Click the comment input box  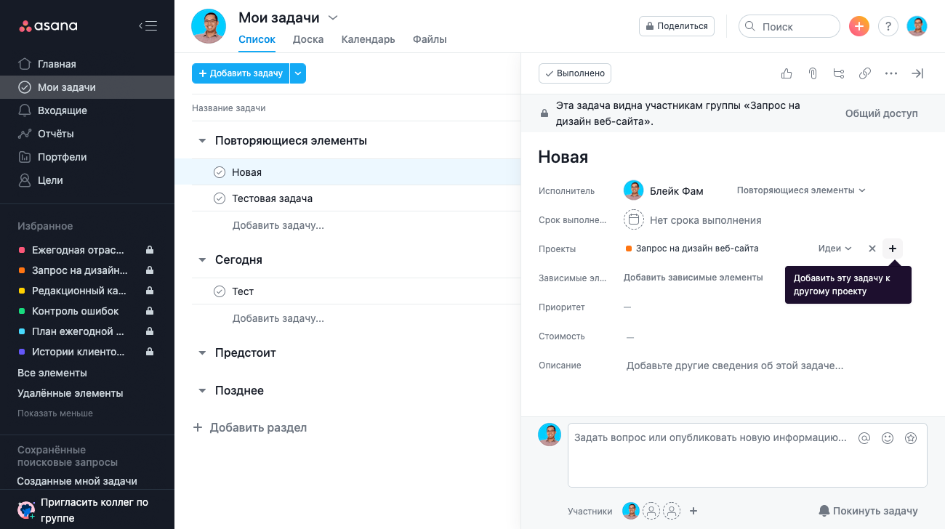(747, 455)
